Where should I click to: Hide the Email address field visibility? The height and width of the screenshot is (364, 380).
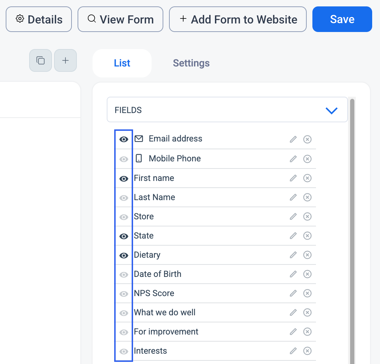click(124, 139)
